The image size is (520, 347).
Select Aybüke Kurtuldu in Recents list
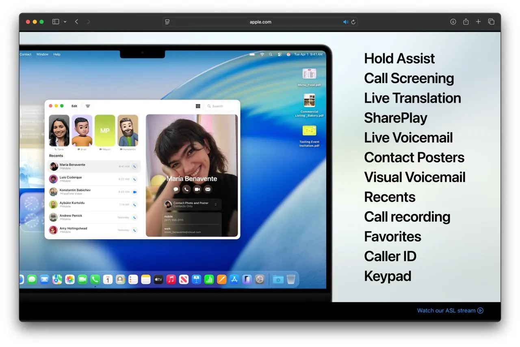94,204
